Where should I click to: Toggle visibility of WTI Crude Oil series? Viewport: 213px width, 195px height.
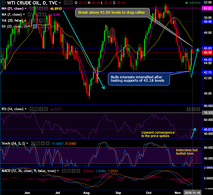[x=66, y=3]
